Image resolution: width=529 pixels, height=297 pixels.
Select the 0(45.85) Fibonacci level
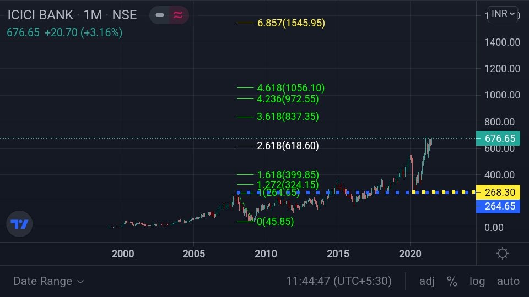coord(276,222)
